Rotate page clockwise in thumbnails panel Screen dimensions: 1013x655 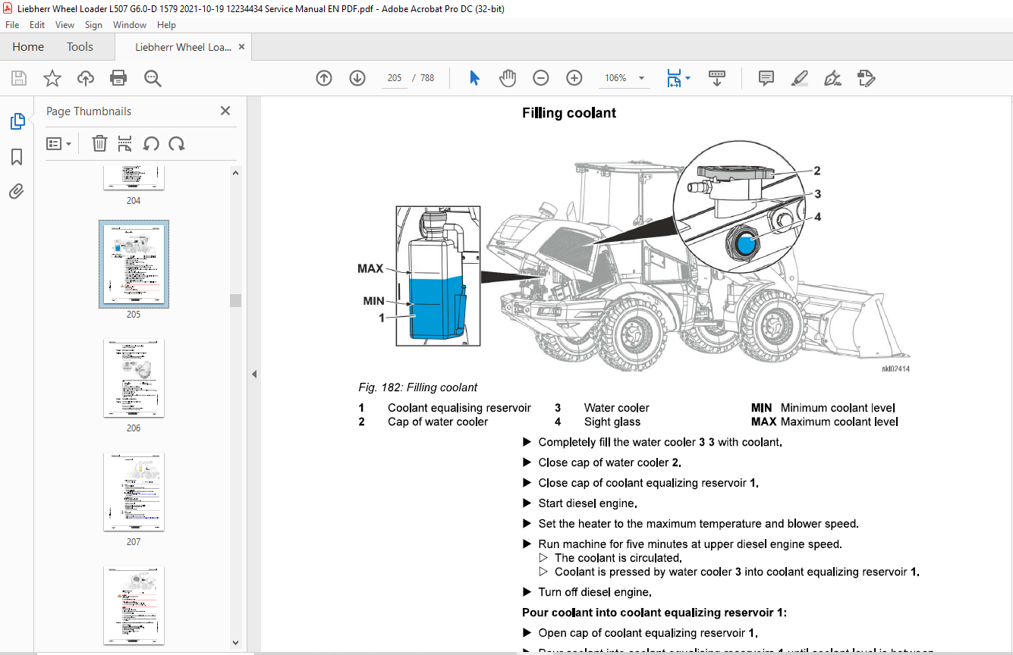[177, 144]
